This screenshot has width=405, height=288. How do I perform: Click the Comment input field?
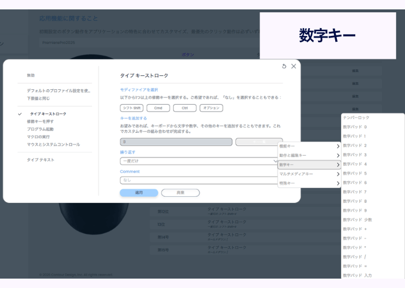point(200,180)
